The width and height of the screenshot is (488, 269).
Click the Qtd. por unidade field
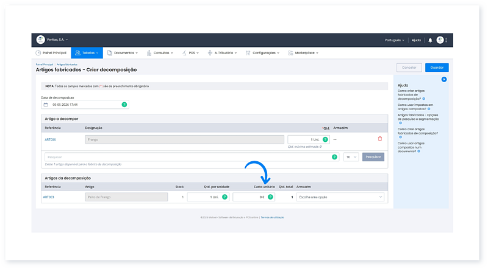click(x=208, y=197)
